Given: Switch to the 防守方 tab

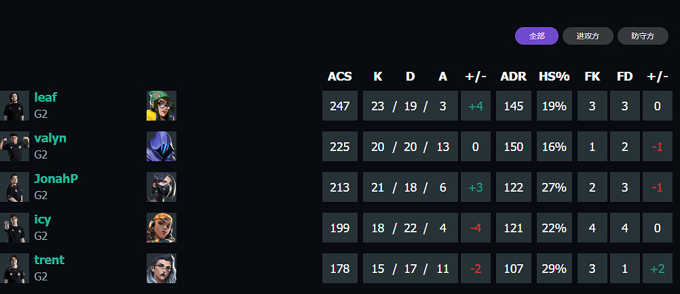Looking at the screenshot, I should point(643,36).
